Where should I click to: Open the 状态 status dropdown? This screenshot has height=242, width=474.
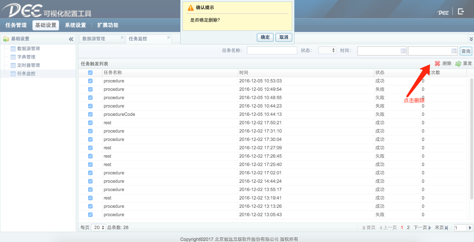327,50
